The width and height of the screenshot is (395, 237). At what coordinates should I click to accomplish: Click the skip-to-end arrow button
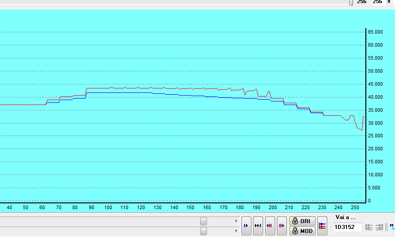258,226
